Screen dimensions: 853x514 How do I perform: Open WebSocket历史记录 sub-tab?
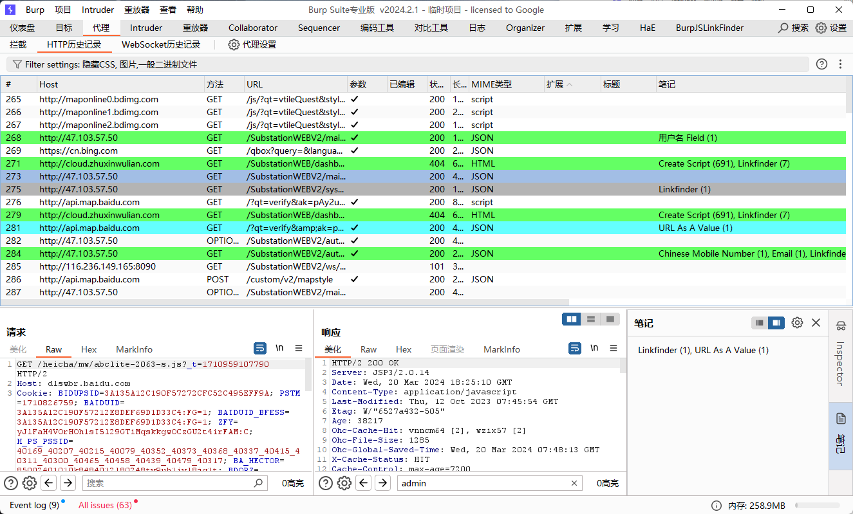[x=161, y=44]
